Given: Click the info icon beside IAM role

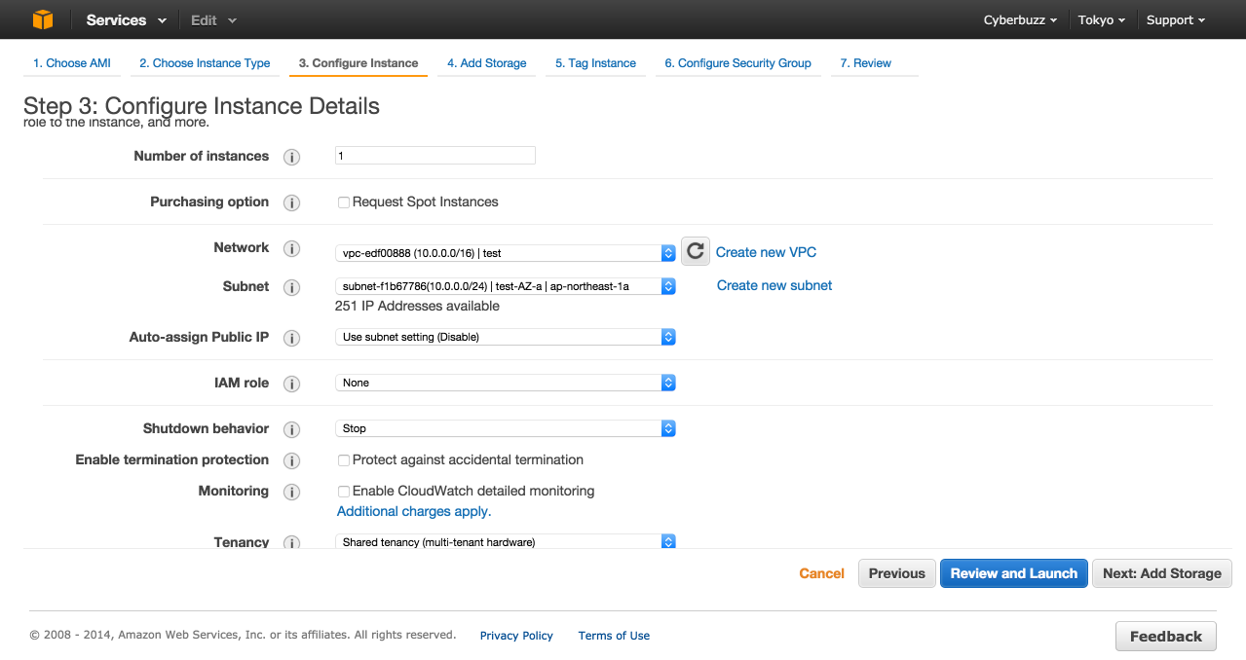Looking at the screenshot, I should click(x=291, y=383).
